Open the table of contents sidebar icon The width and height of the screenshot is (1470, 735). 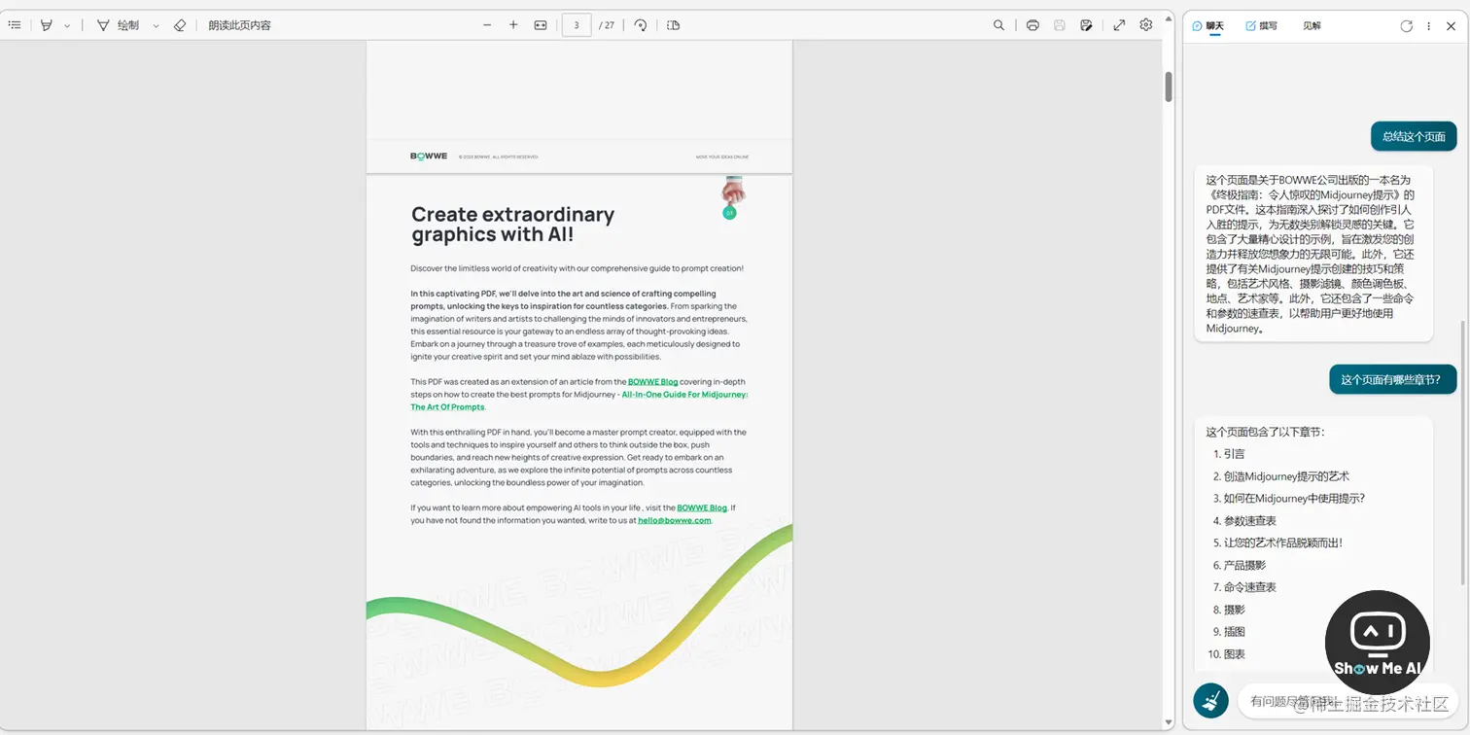click(x=15, y=25)
